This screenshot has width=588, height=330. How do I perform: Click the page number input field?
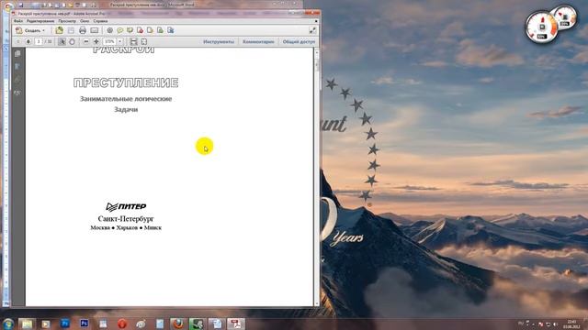tap(39, 41)
